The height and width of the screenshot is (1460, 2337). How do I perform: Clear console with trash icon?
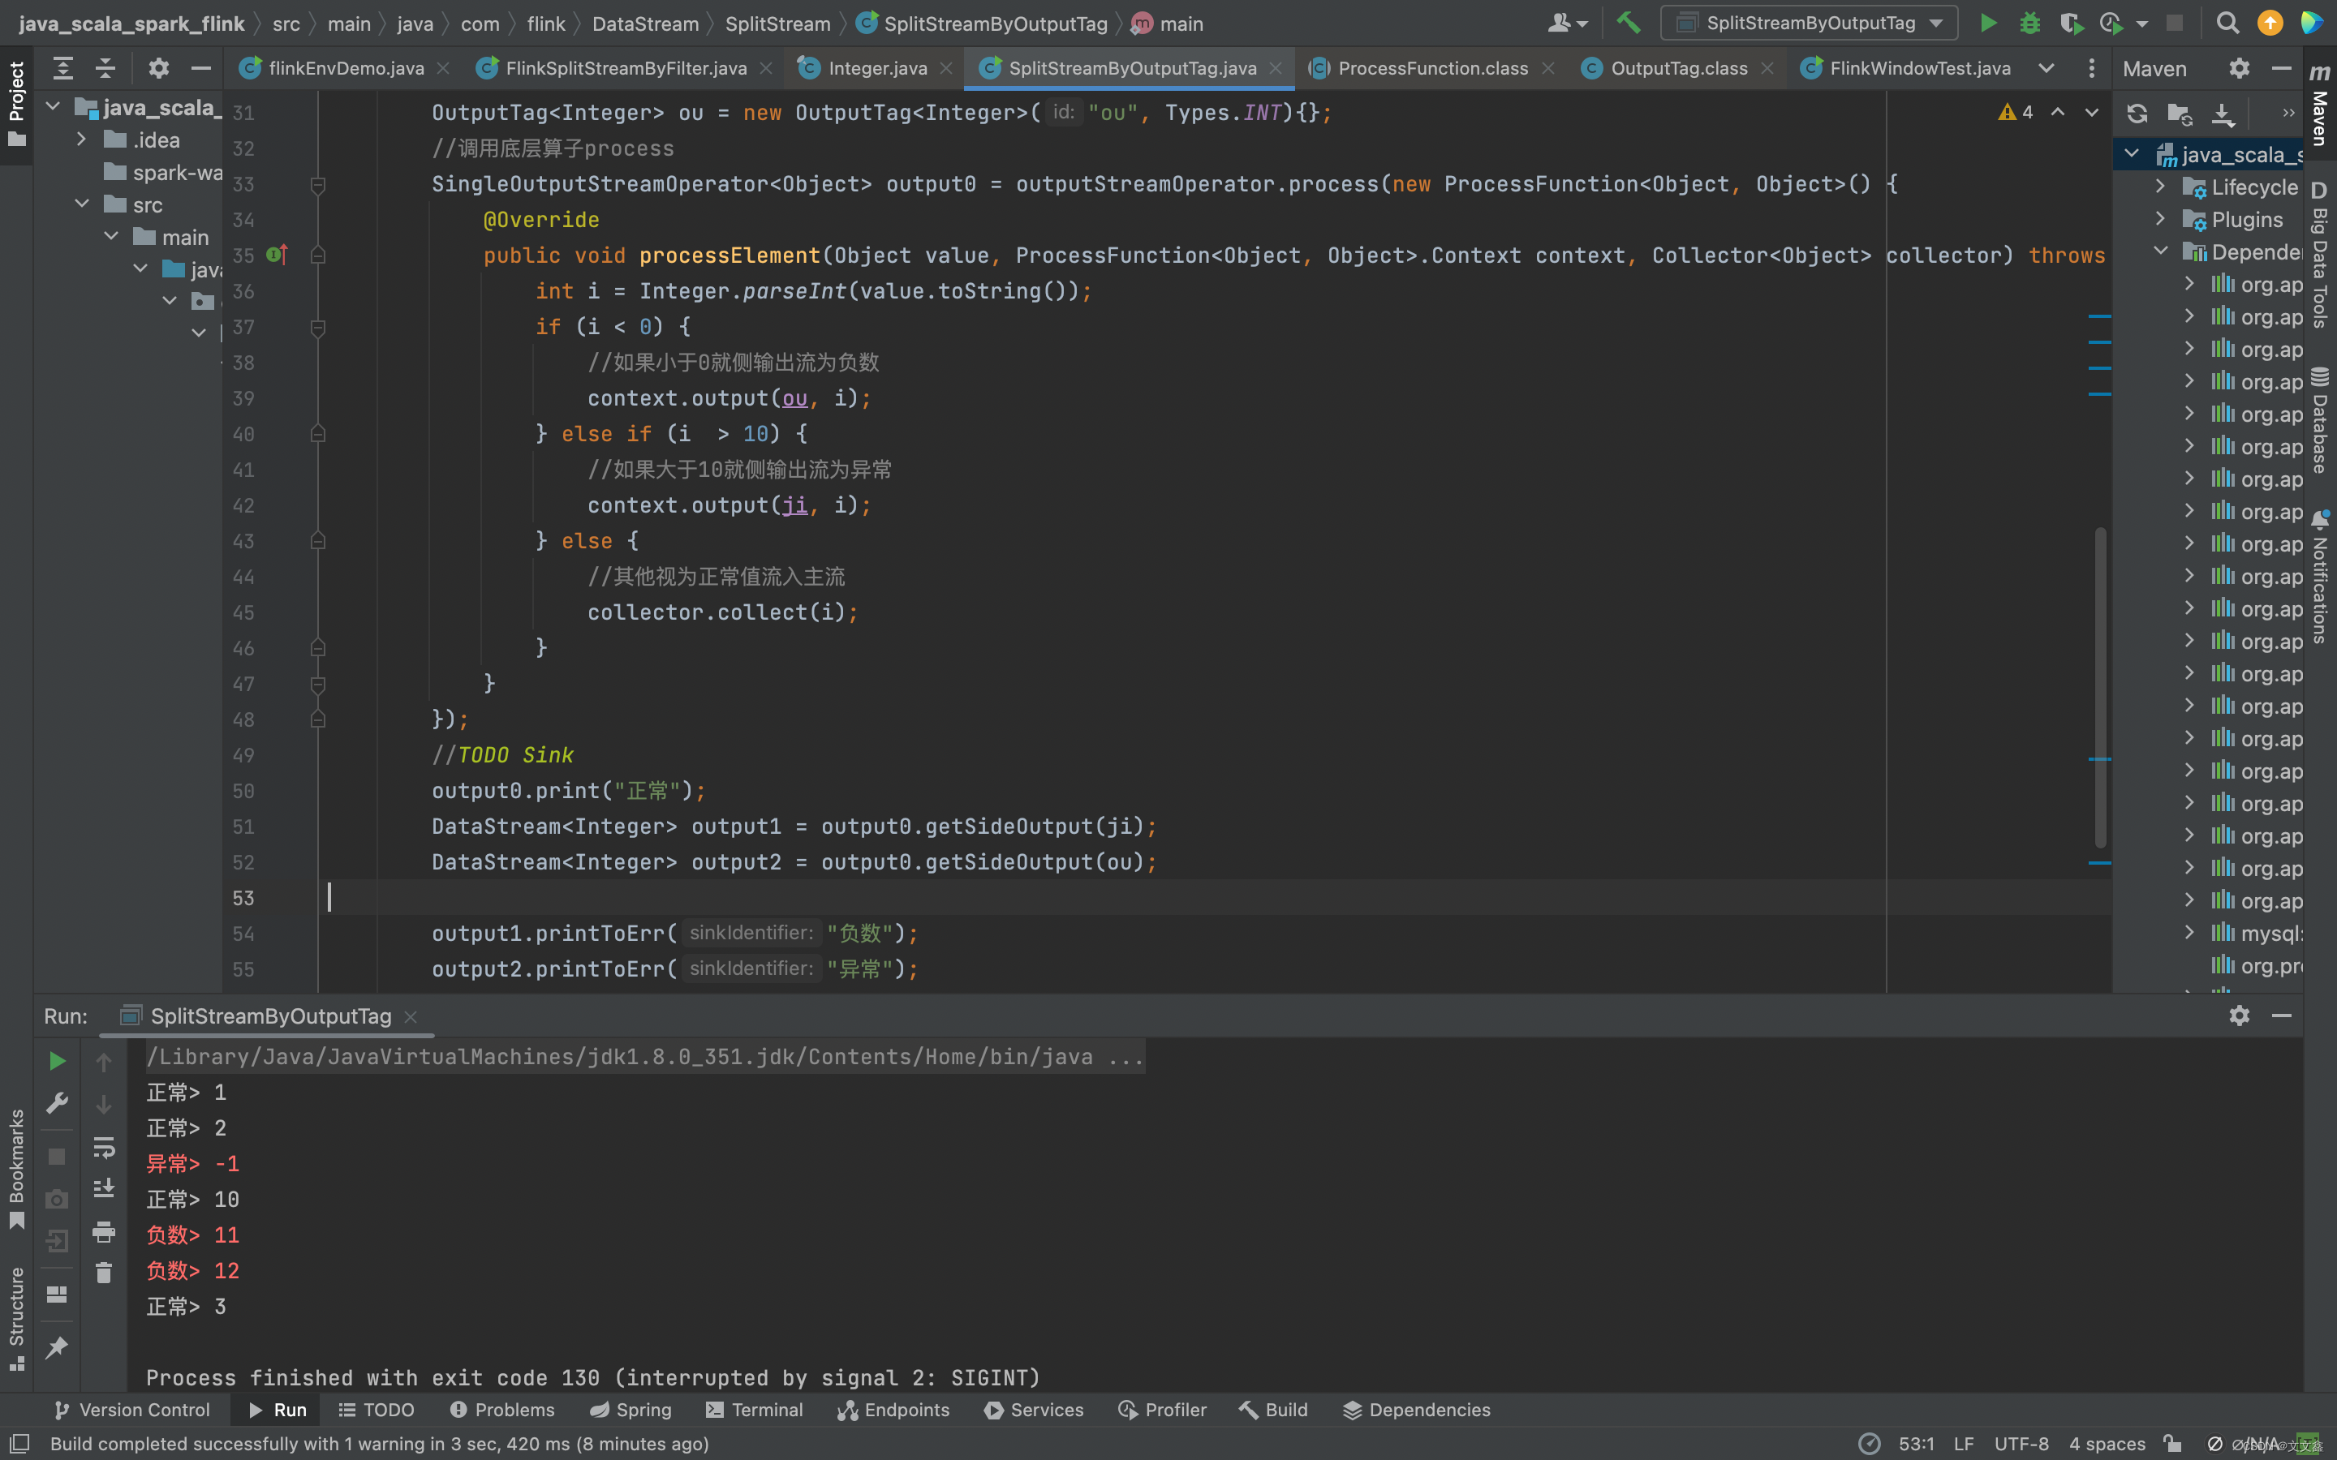pyautogui.click(x=103, y=1273)
